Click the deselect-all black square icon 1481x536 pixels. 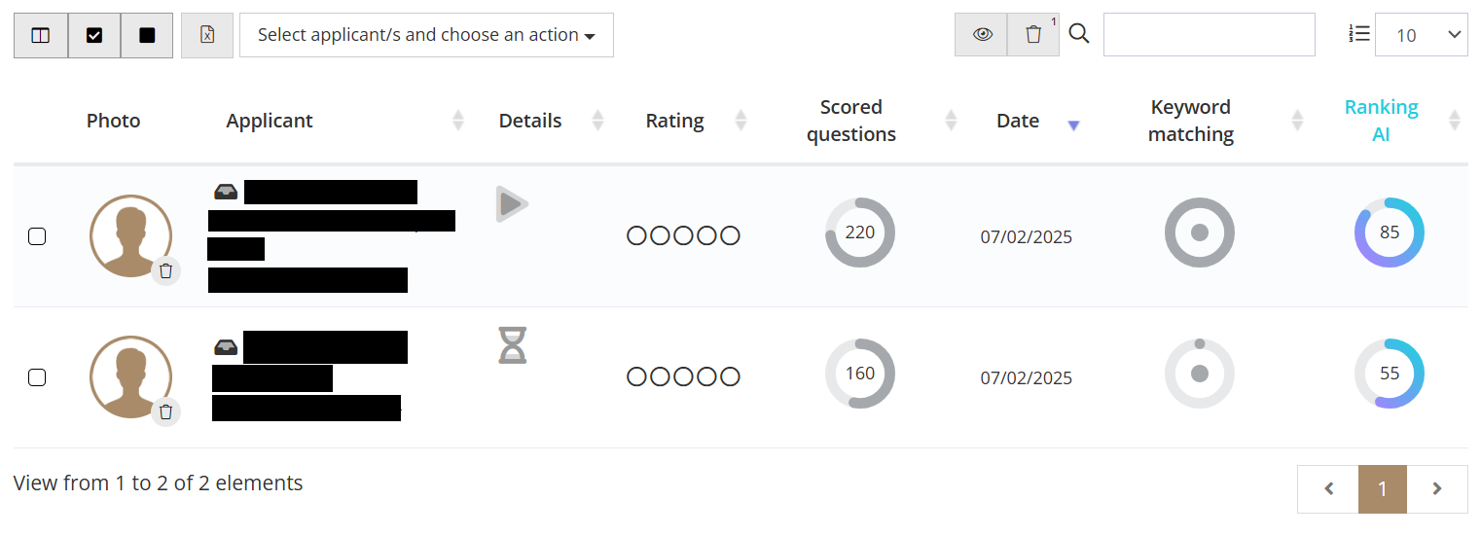tap(147, 35)
